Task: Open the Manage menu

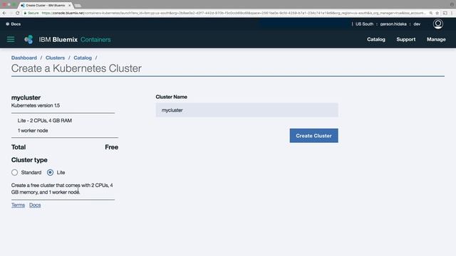Action: [436, 39]
